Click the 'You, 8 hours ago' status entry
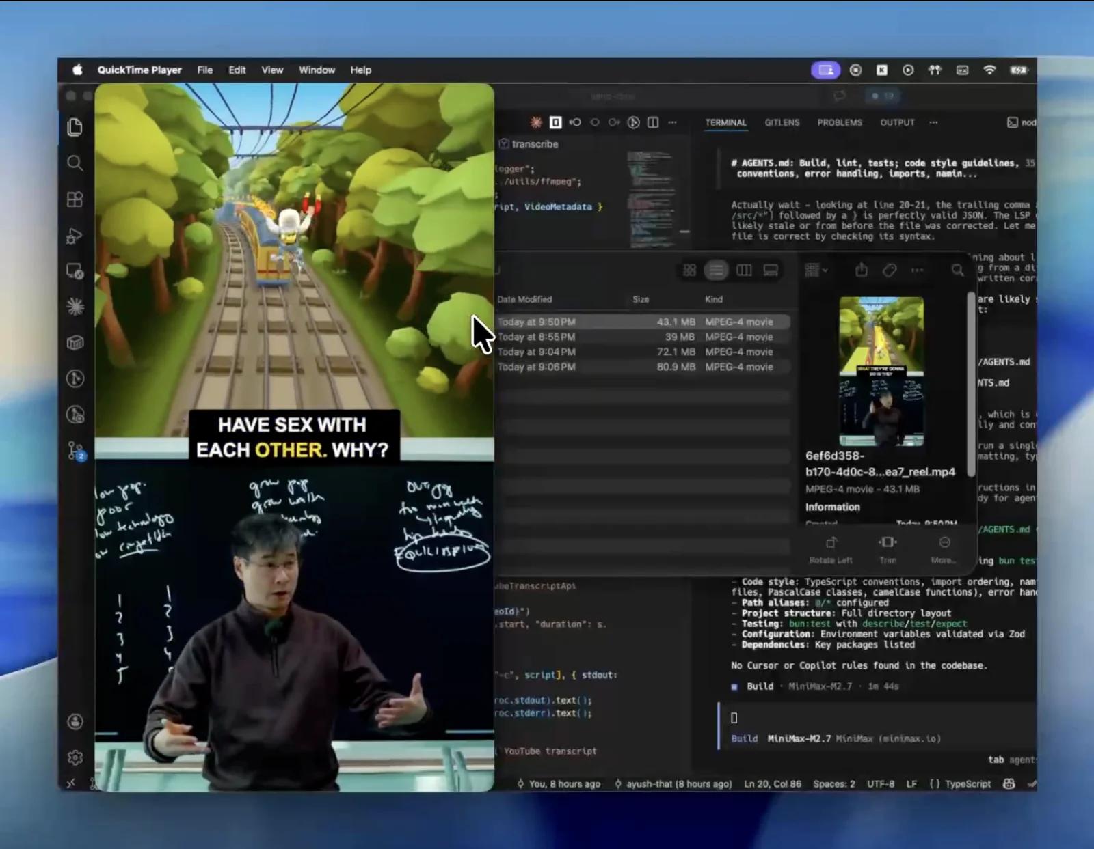This screenshot has height=849, width=1094. point(559,783)
